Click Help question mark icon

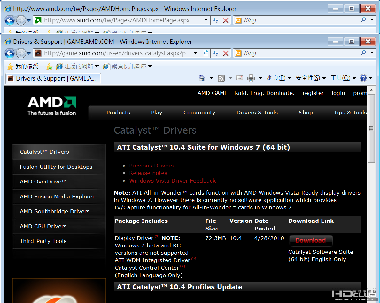[x=363, y=78]
